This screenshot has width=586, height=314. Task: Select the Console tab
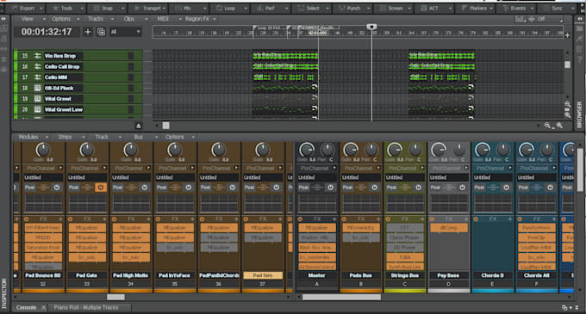(26, 307)
